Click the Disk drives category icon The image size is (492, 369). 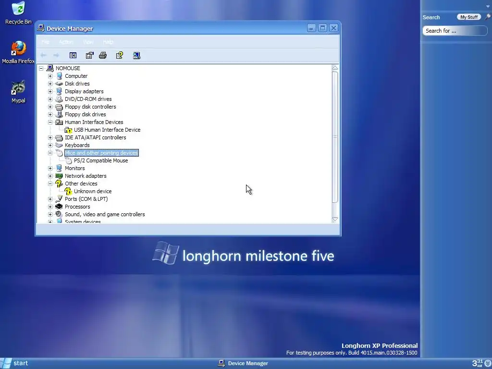tap(59, 84)
